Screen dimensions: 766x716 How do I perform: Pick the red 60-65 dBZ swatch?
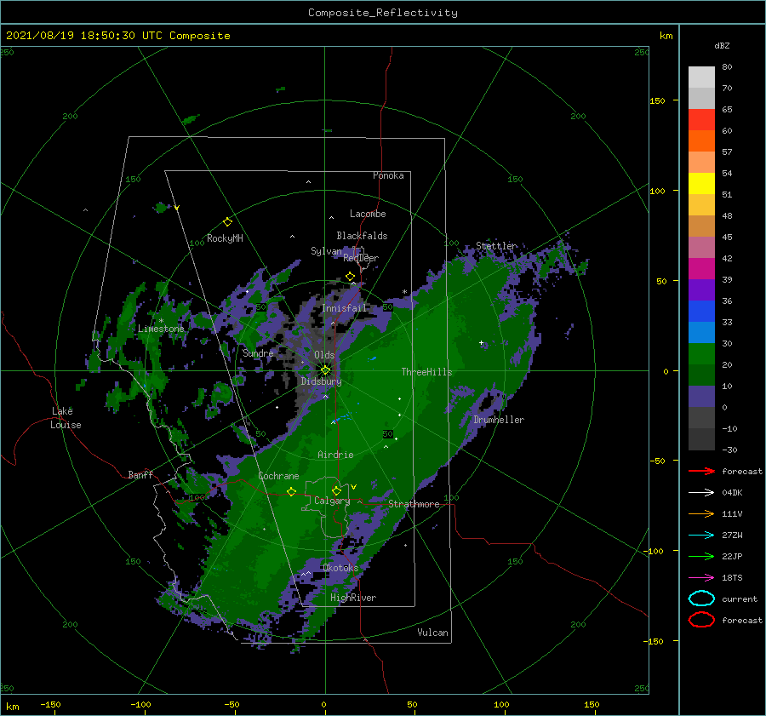tap(701, 120)
